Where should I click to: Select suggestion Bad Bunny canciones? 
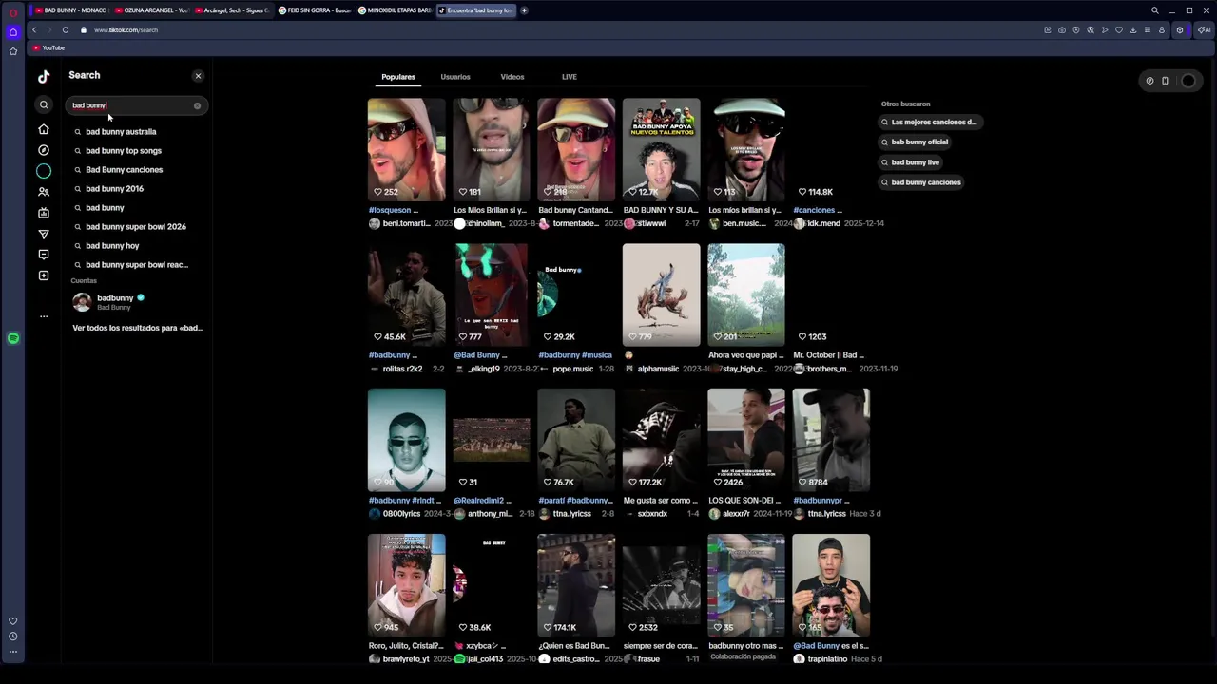tap(125, 170)
